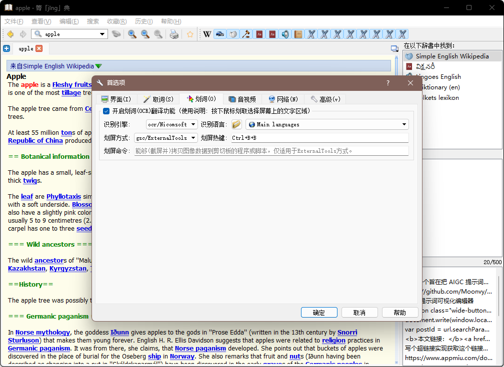This screenshot has width=504, height=367.
Task: Toggle the brown book dictionary icon
Action: click(298, 34)
